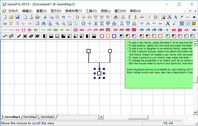The width and height of the screenshot is (198, 126).
Task: Insert a picture using the image icon
Action: coord(163,17)
